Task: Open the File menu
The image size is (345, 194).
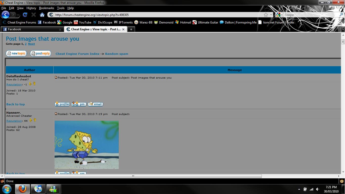Action: [x=4, y=8]
